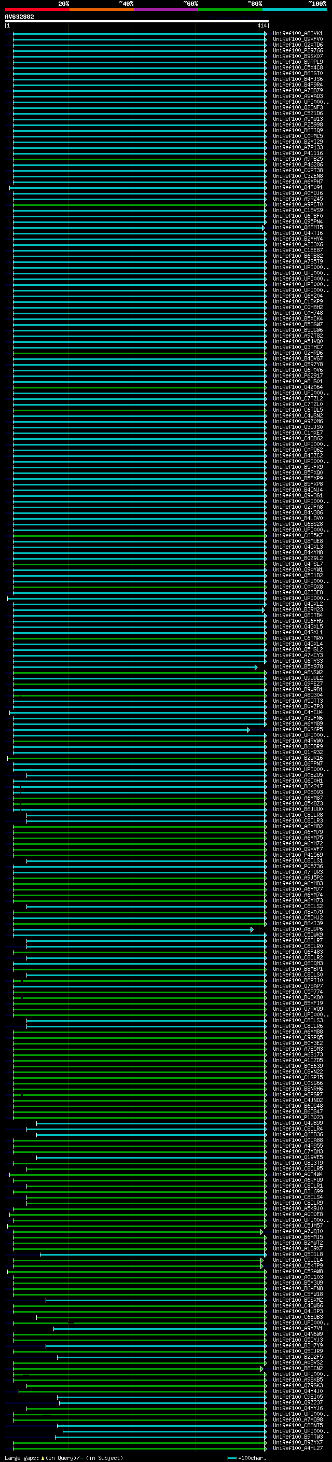
Task: Select the UniRef100_A9PBZ5 hit label
Action: click(x=297, y=159)
